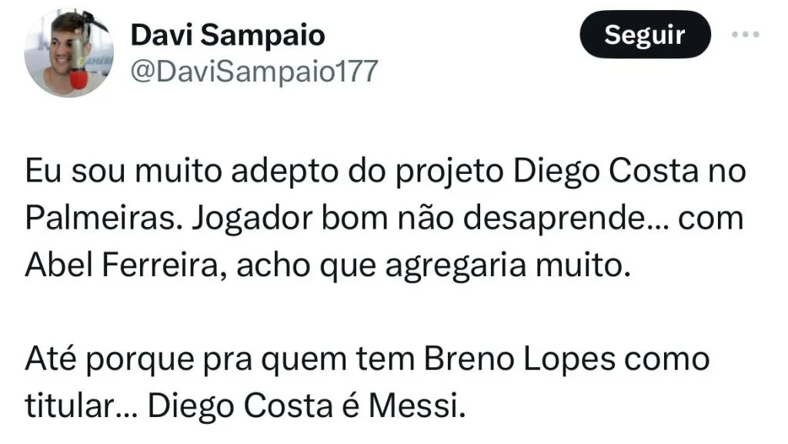Click the red microphone in the avatar
Image resolution: width=788 pixels, height=444 pixels.
pyautogui.click(x=79, y=78)
